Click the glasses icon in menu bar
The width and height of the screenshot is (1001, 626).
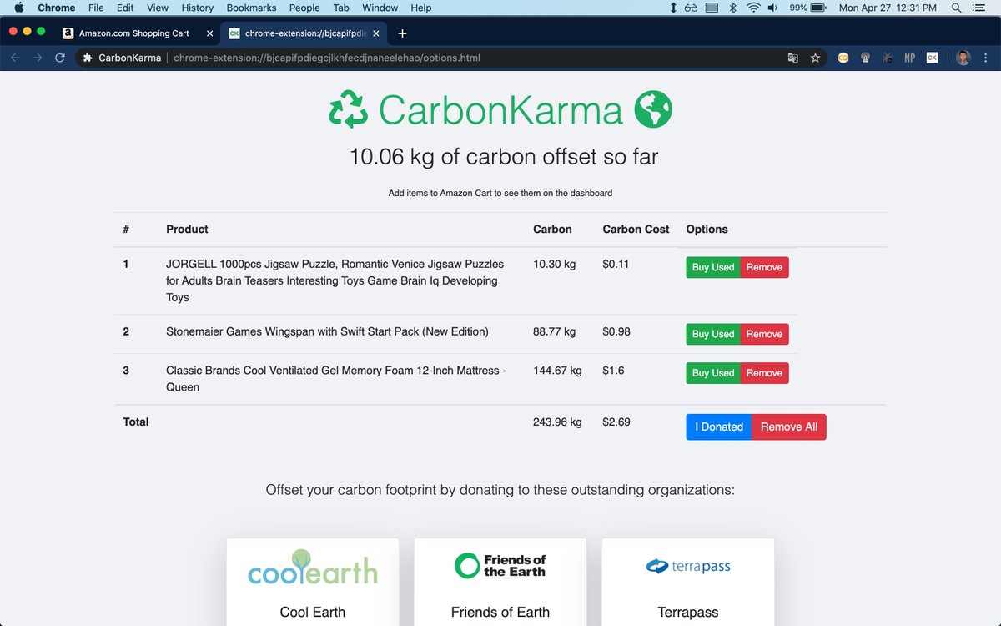[691, 8]
